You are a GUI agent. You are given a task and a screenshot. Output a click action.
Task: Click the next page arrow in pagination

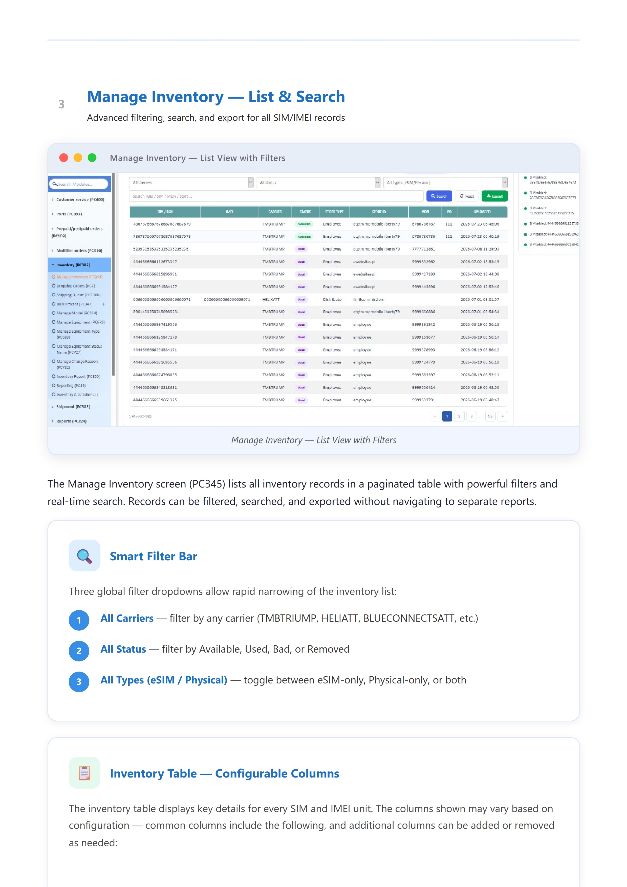[x=502, y=416]
